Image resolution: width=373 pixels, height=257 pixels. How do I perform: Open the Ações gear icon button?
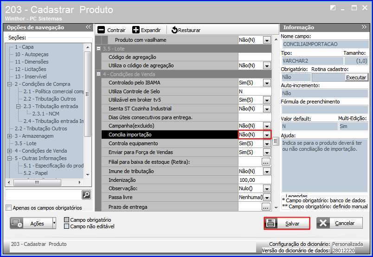click(x=17, y=223)
